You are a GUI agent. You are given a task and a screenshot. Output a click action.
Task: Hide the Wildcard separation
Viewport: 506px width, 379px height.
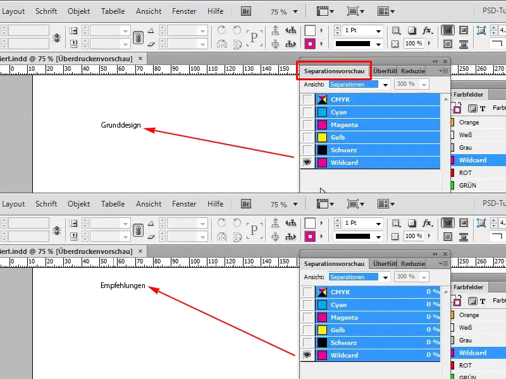pyautogui.click(x=307, y=162)
